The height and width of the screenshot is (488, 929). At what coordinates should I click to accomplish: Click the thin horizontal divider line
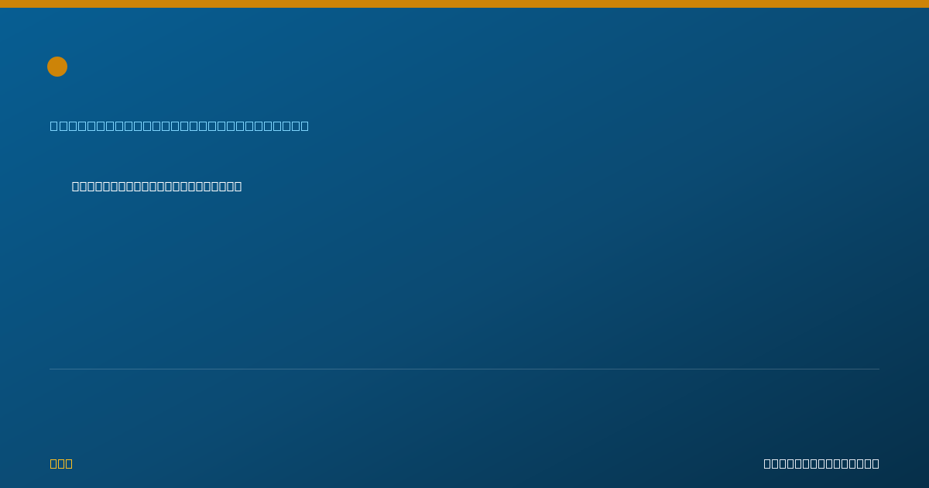(464, 369)
